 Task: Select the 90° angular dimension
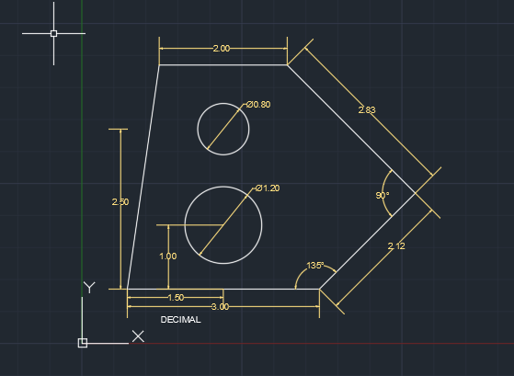[x=383, y=196]
